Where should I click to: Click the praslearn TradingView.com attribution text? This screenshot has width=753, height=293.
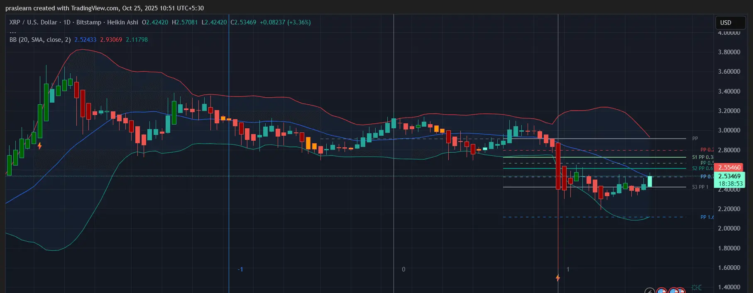tap(105, 8)
